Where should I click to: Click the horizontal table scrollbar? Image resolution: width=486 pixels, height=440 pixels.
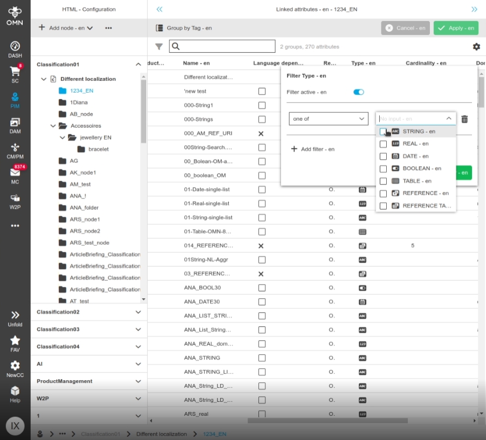click(x=327, y=421)
